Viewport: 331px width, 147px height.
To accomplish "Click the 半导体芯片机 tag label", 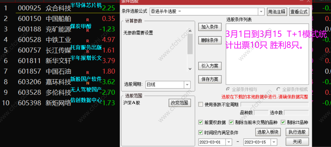I will point(86,5).
